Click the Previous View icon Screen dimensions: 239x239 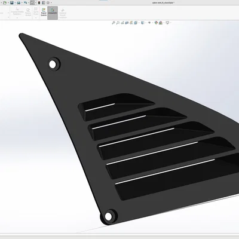pyautogui.click(x=122, y=23)
